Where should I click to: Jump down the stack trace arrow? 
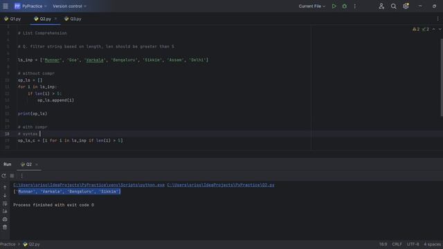[x=5, y=195]
